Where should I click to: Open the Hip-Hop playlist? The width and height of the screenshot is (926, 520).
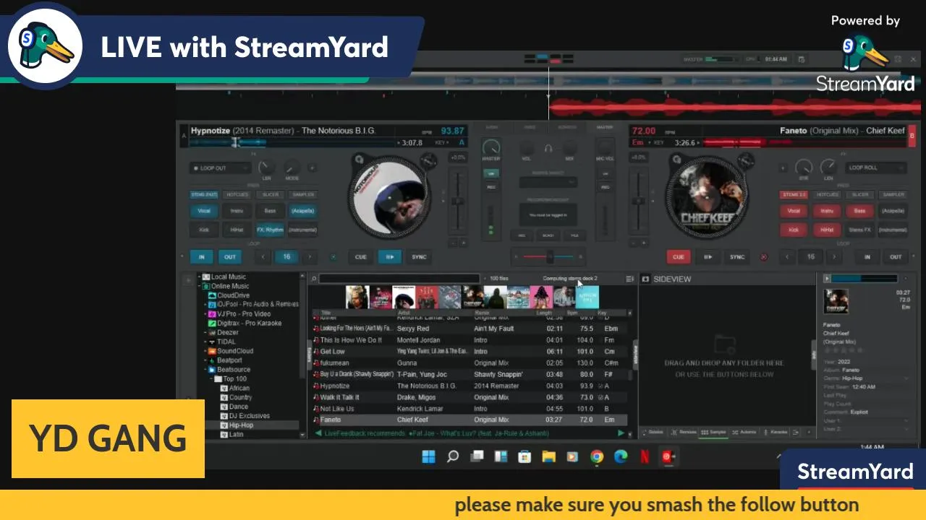(x=241, y=425)
